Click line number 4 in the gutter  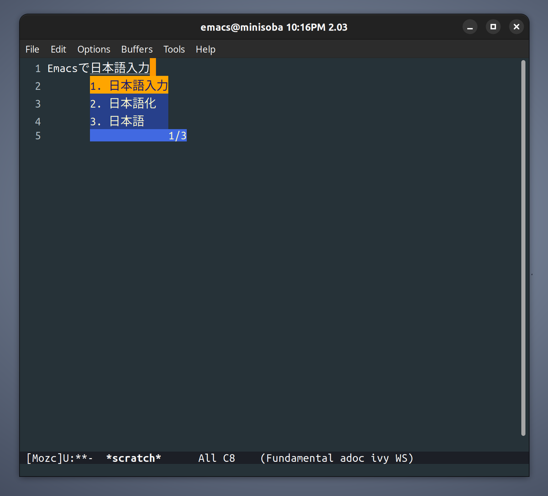[38, 122]
